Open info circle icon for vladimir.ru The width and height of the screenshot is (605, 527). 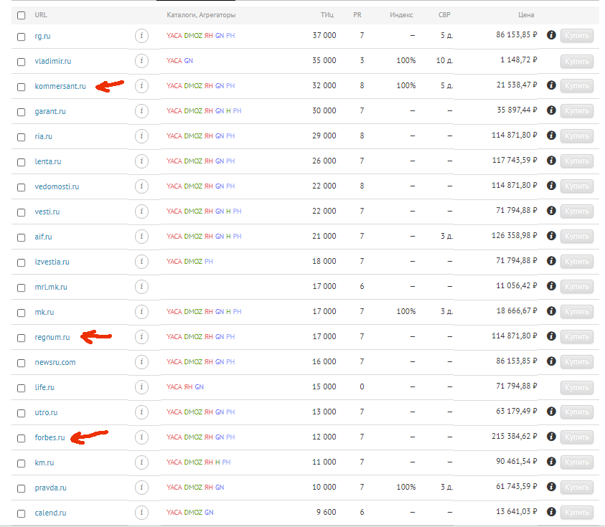[x=141, y=61]
